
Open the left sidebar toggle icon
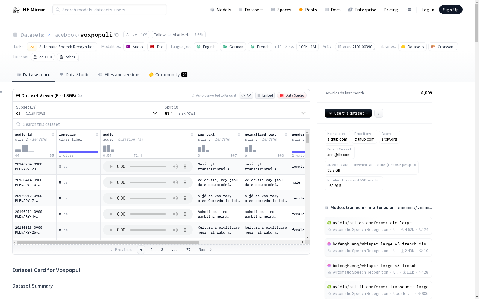tap(1, 93)
